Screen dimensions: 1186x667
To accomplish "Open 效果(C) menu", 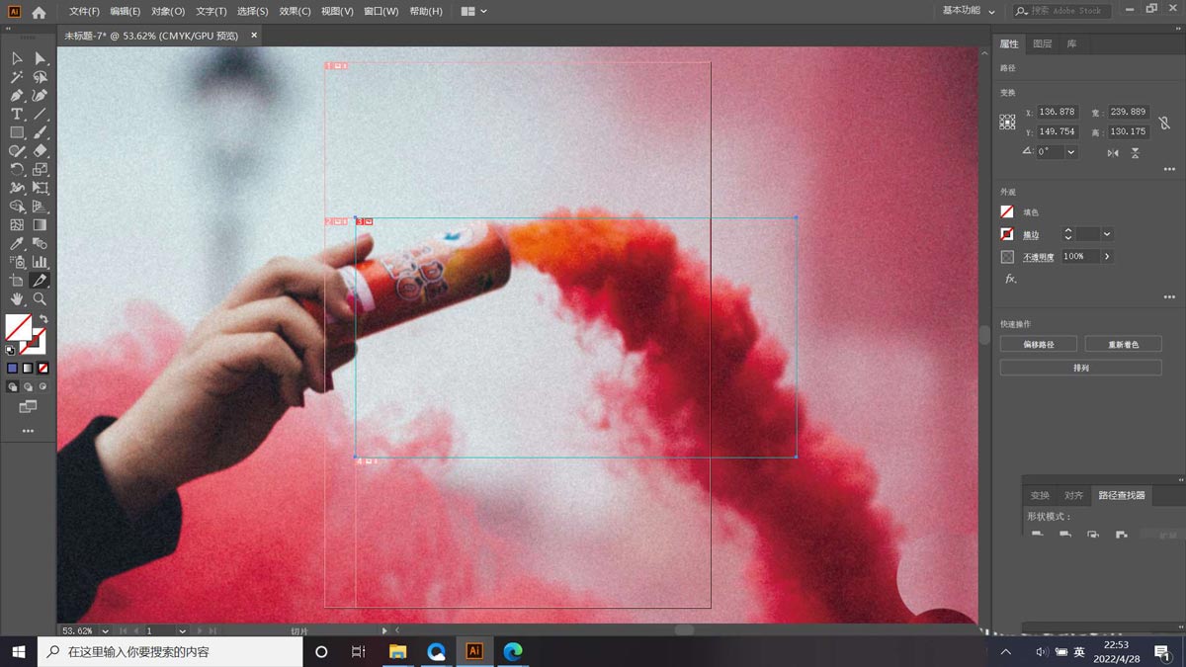I will (x=295, y=12).
